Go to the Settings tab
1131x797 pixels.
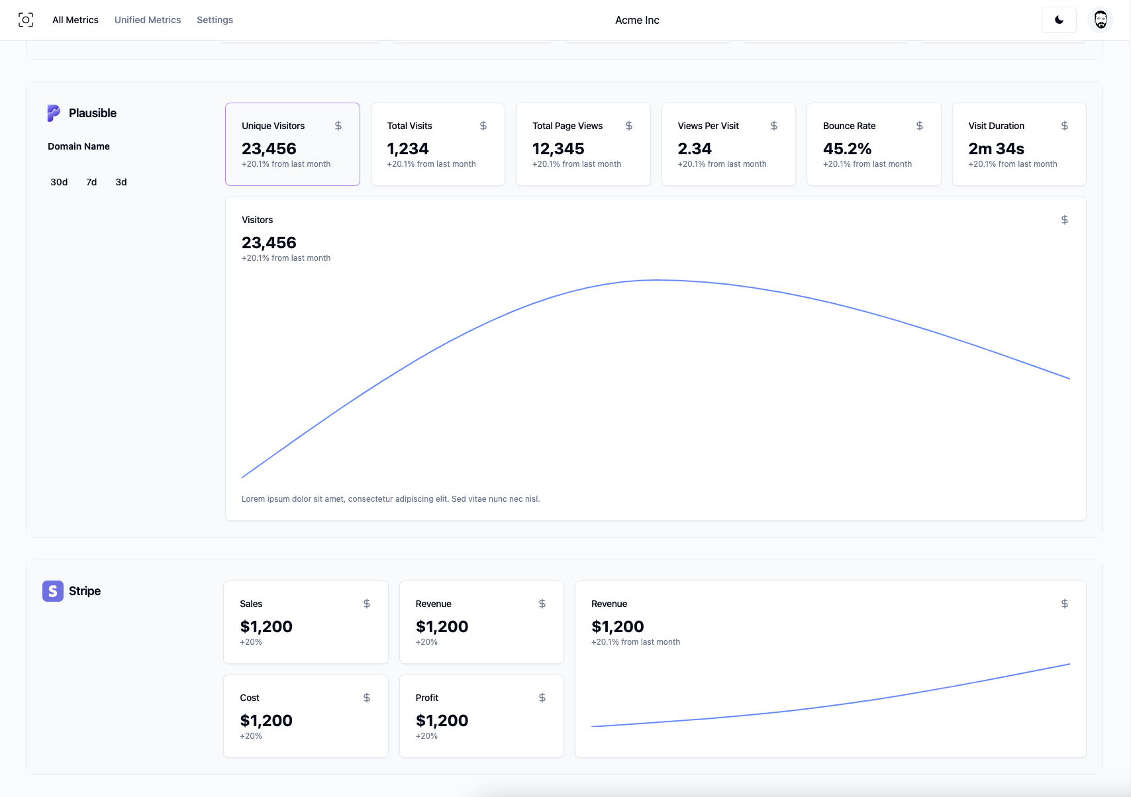(x=215, y=20)
